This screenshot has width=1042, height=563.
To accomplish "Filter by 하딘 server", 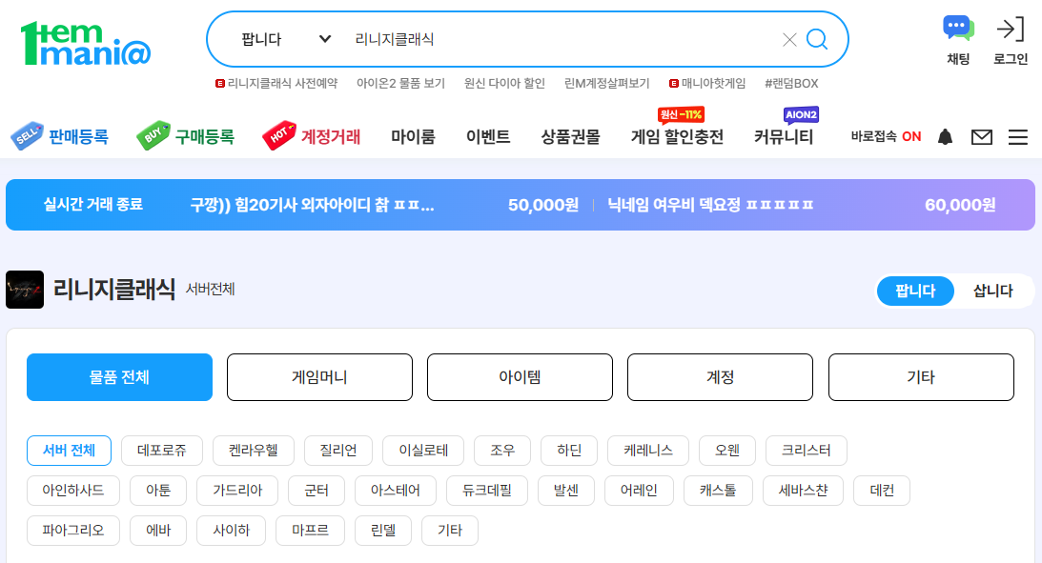I will point(569,451).
